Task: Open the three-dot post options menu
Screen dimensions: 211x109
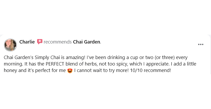Action: coord(201,45)
